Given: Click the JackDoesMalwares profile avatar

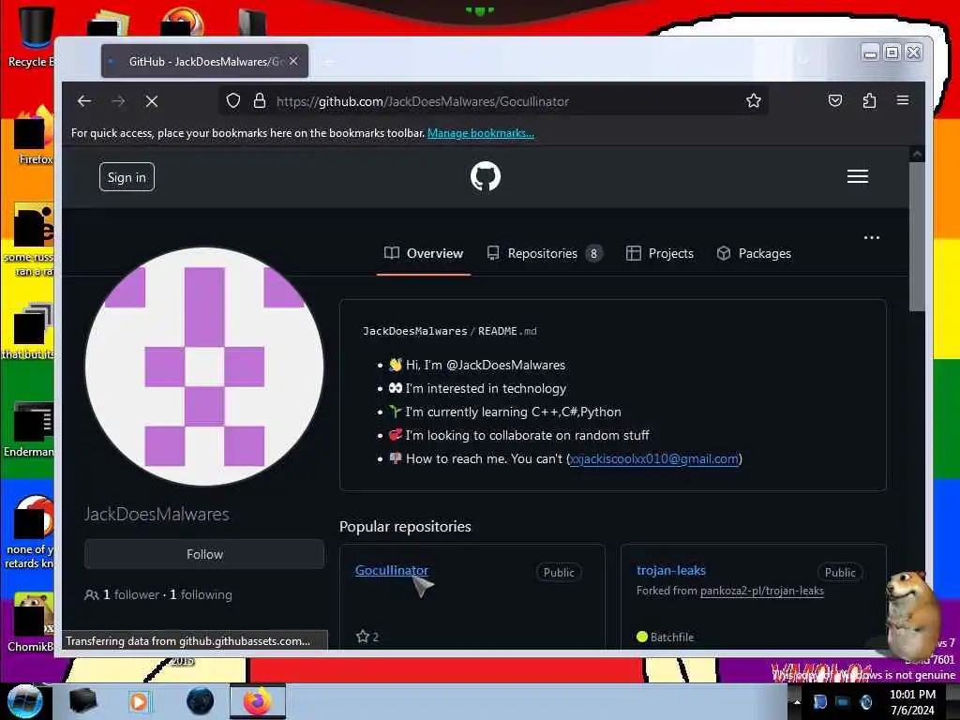Looking at the screenshot, I should [x=204, y=367].
